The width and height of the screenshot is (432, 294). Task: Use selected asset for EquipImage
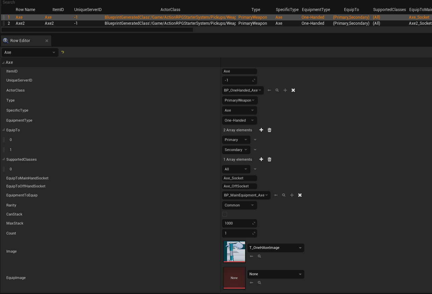click(x=251, y=283)
